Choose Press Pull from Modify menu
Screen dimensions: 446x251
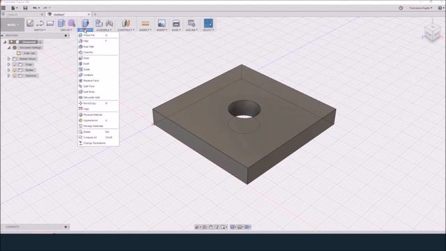pyautogui.click(x=98, y=36)
